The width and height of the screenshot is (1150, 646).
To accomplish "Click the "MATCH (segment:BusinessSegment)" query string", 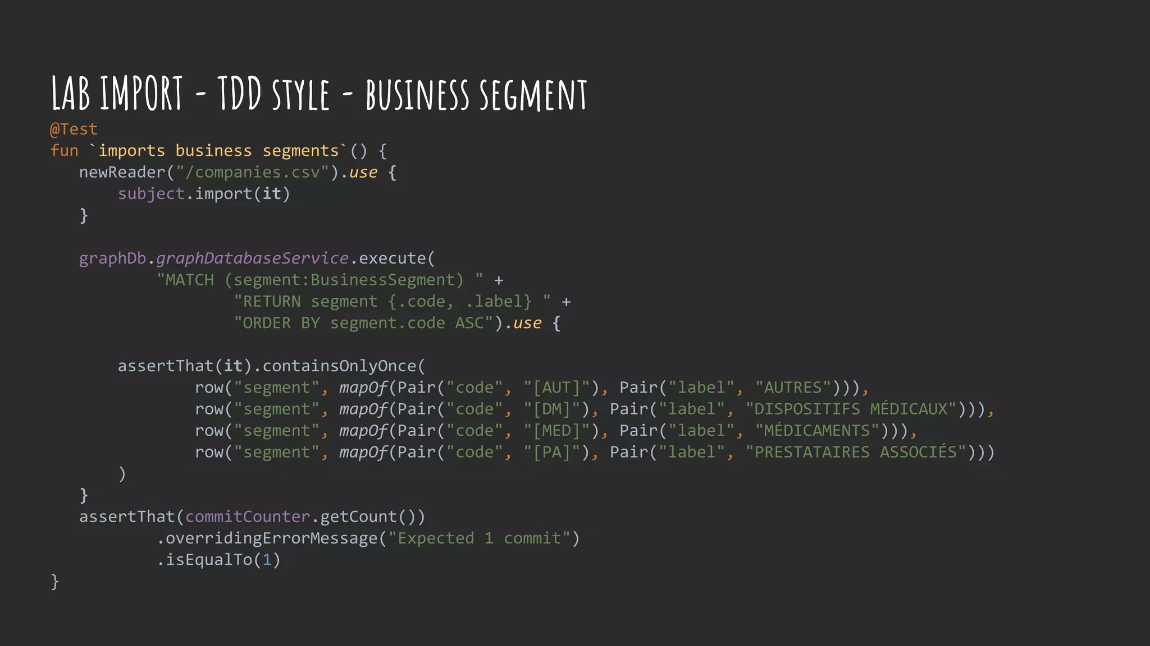I will [x=320, y=280].
